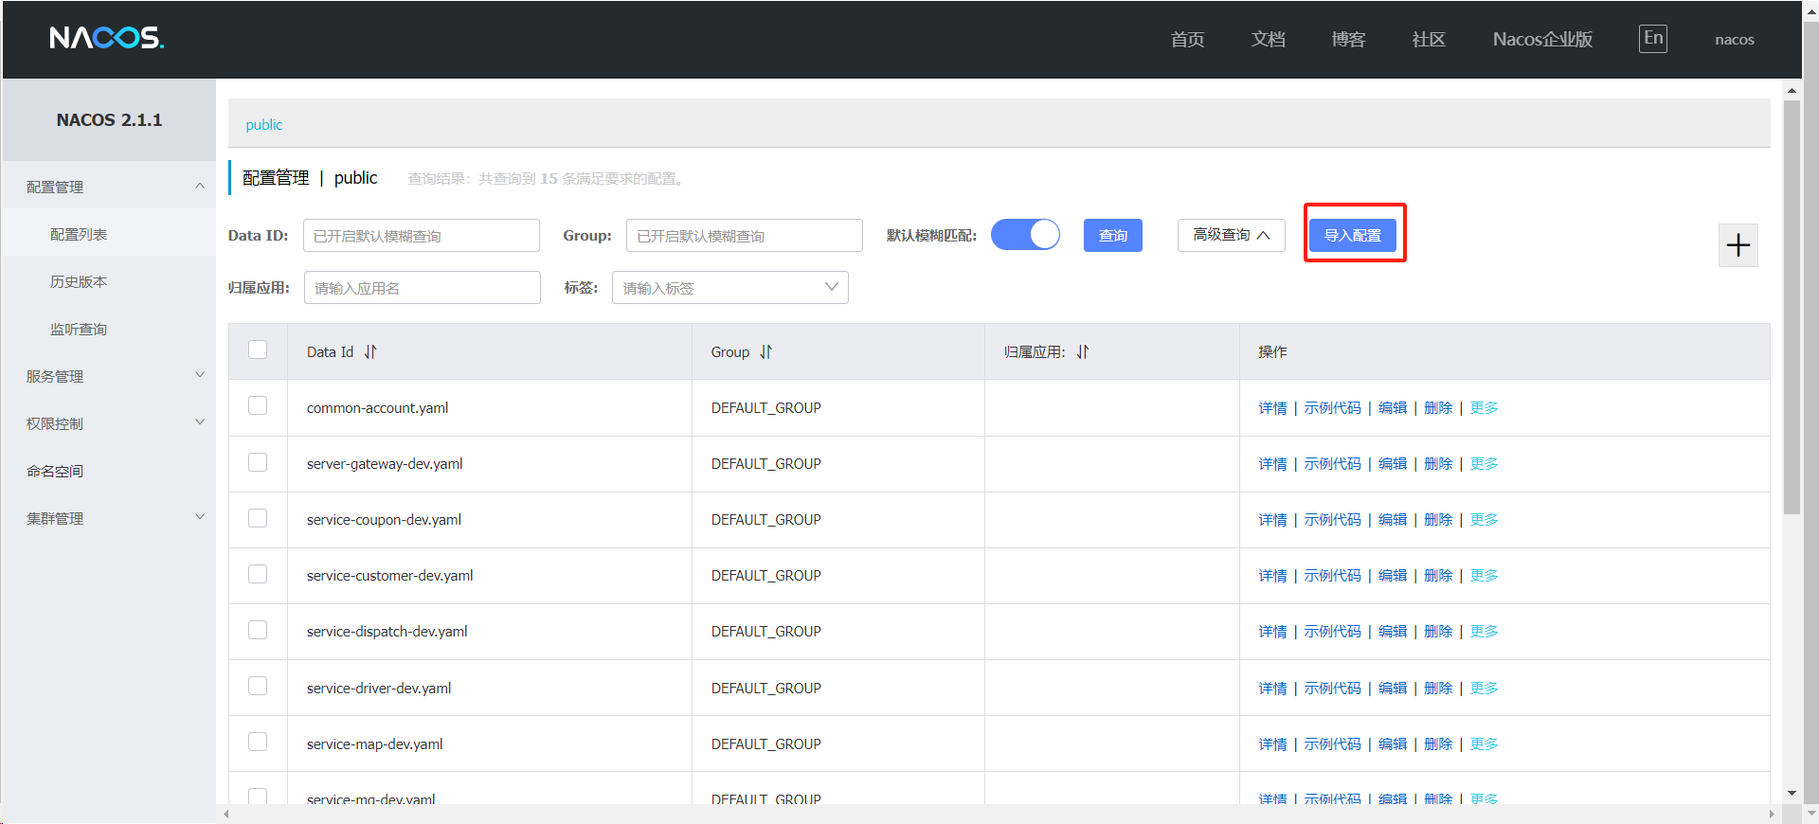The width and height of the screenshot is (1819, 824).
Task: Click 编辑 for service-coupon-dev.yaml
Action: click(1393, 520)
